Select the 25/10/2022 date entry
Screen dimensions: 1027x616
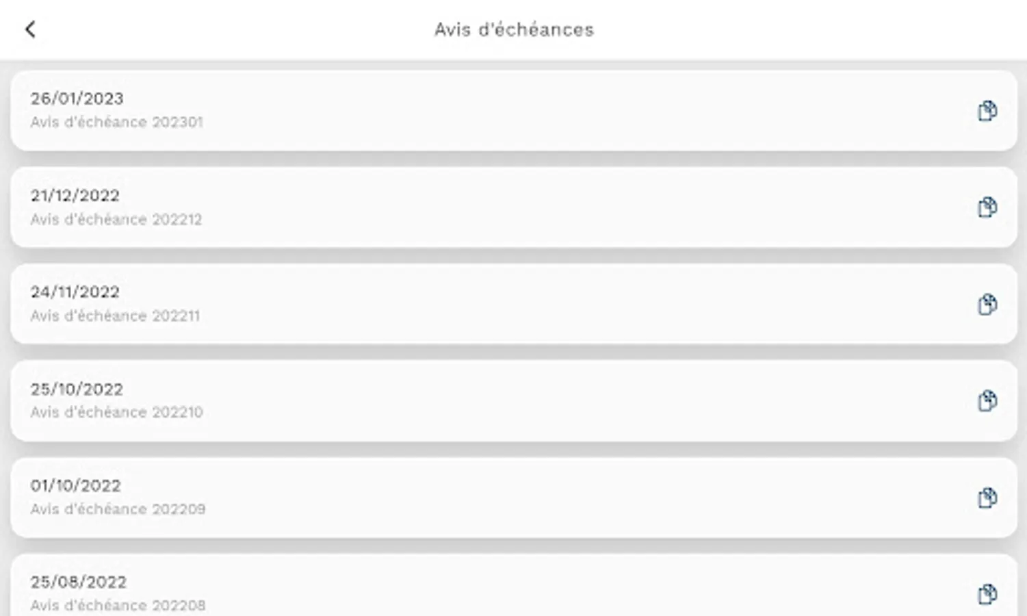77,389
